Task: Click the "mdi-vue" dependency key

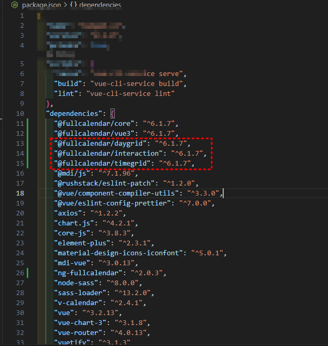Action: pos(72,263)
